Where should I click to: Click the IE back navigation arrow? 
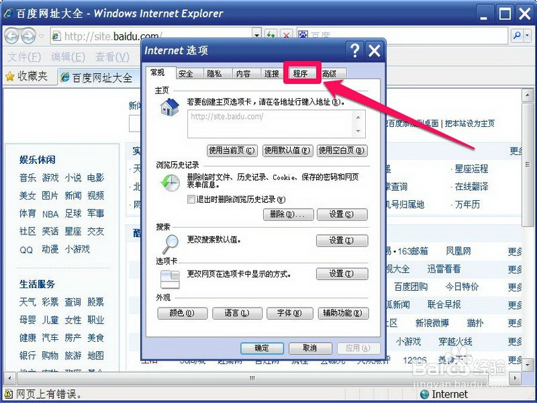click(x=12, y=36)
